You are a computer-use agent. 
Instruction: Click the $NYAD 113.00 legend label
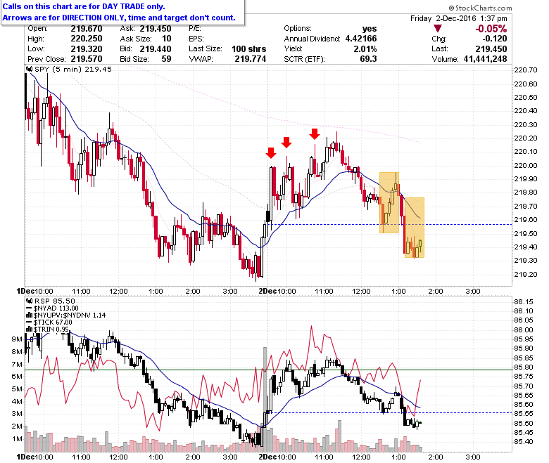[56, 308]
